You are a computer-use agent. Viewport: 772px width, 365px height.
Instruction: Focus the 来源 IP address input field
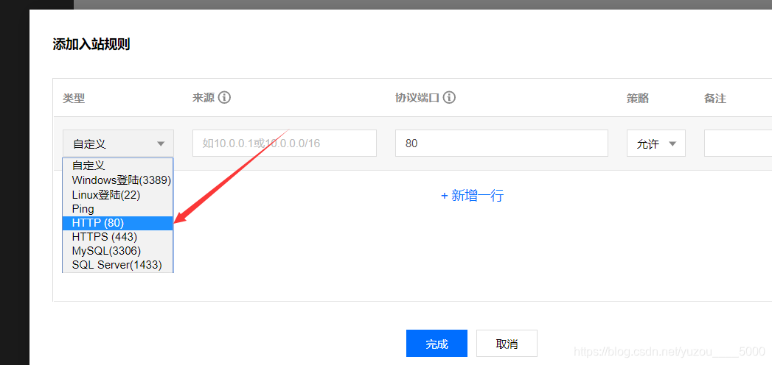click(x=285, y=143)
